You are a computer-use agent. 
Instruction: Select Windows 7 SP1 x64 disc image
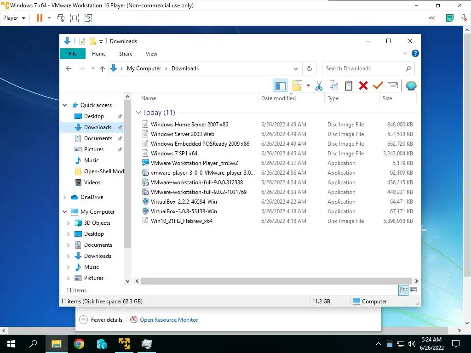pyautogui.click(x=174, y=154)
